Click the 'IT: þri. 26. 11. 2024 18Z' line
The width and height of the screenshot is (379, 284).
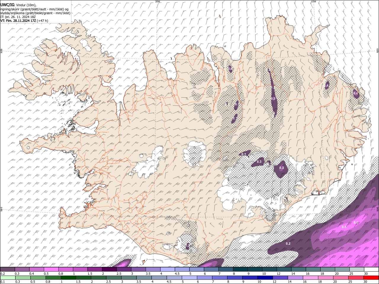(x=18, y=17)
